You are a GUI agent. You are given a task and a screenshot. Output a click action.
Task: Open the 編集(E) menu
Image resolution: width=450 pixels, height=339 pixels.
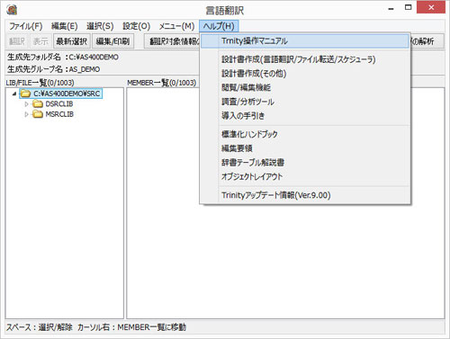(x=65, y=26)
